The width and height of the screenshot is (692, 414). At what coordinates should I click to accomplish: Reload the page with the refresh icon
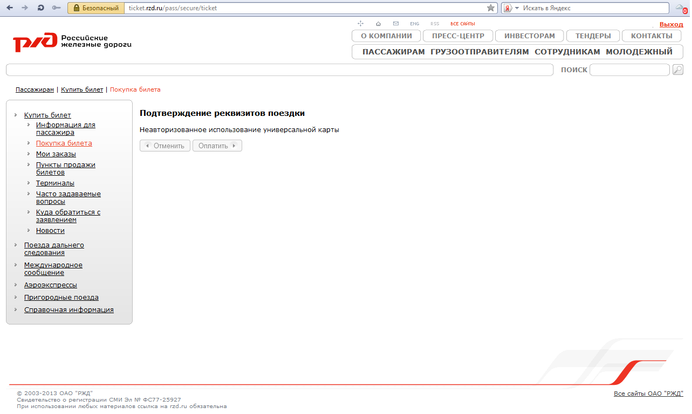(x=41, y=8)
